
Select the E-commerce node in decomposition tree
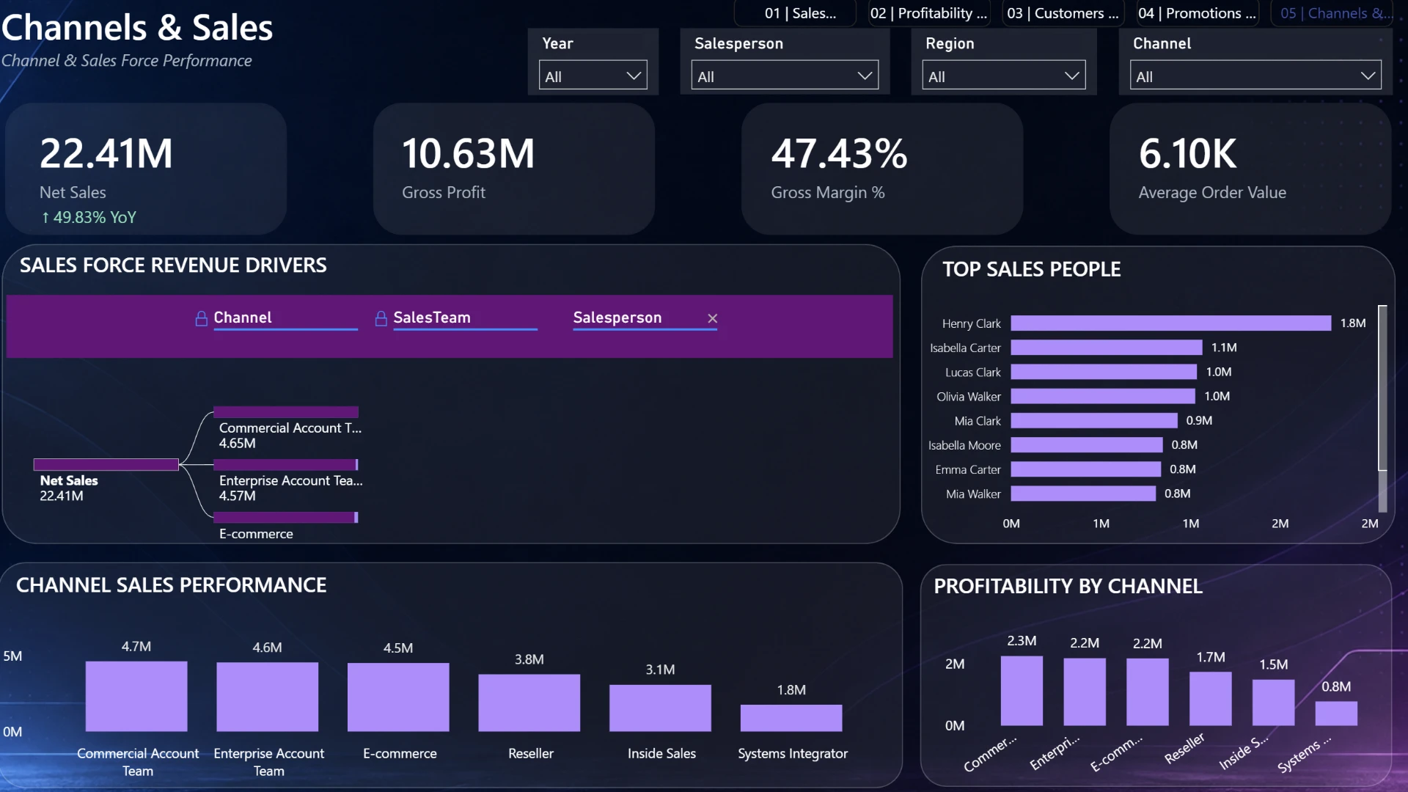click(286, 517)
